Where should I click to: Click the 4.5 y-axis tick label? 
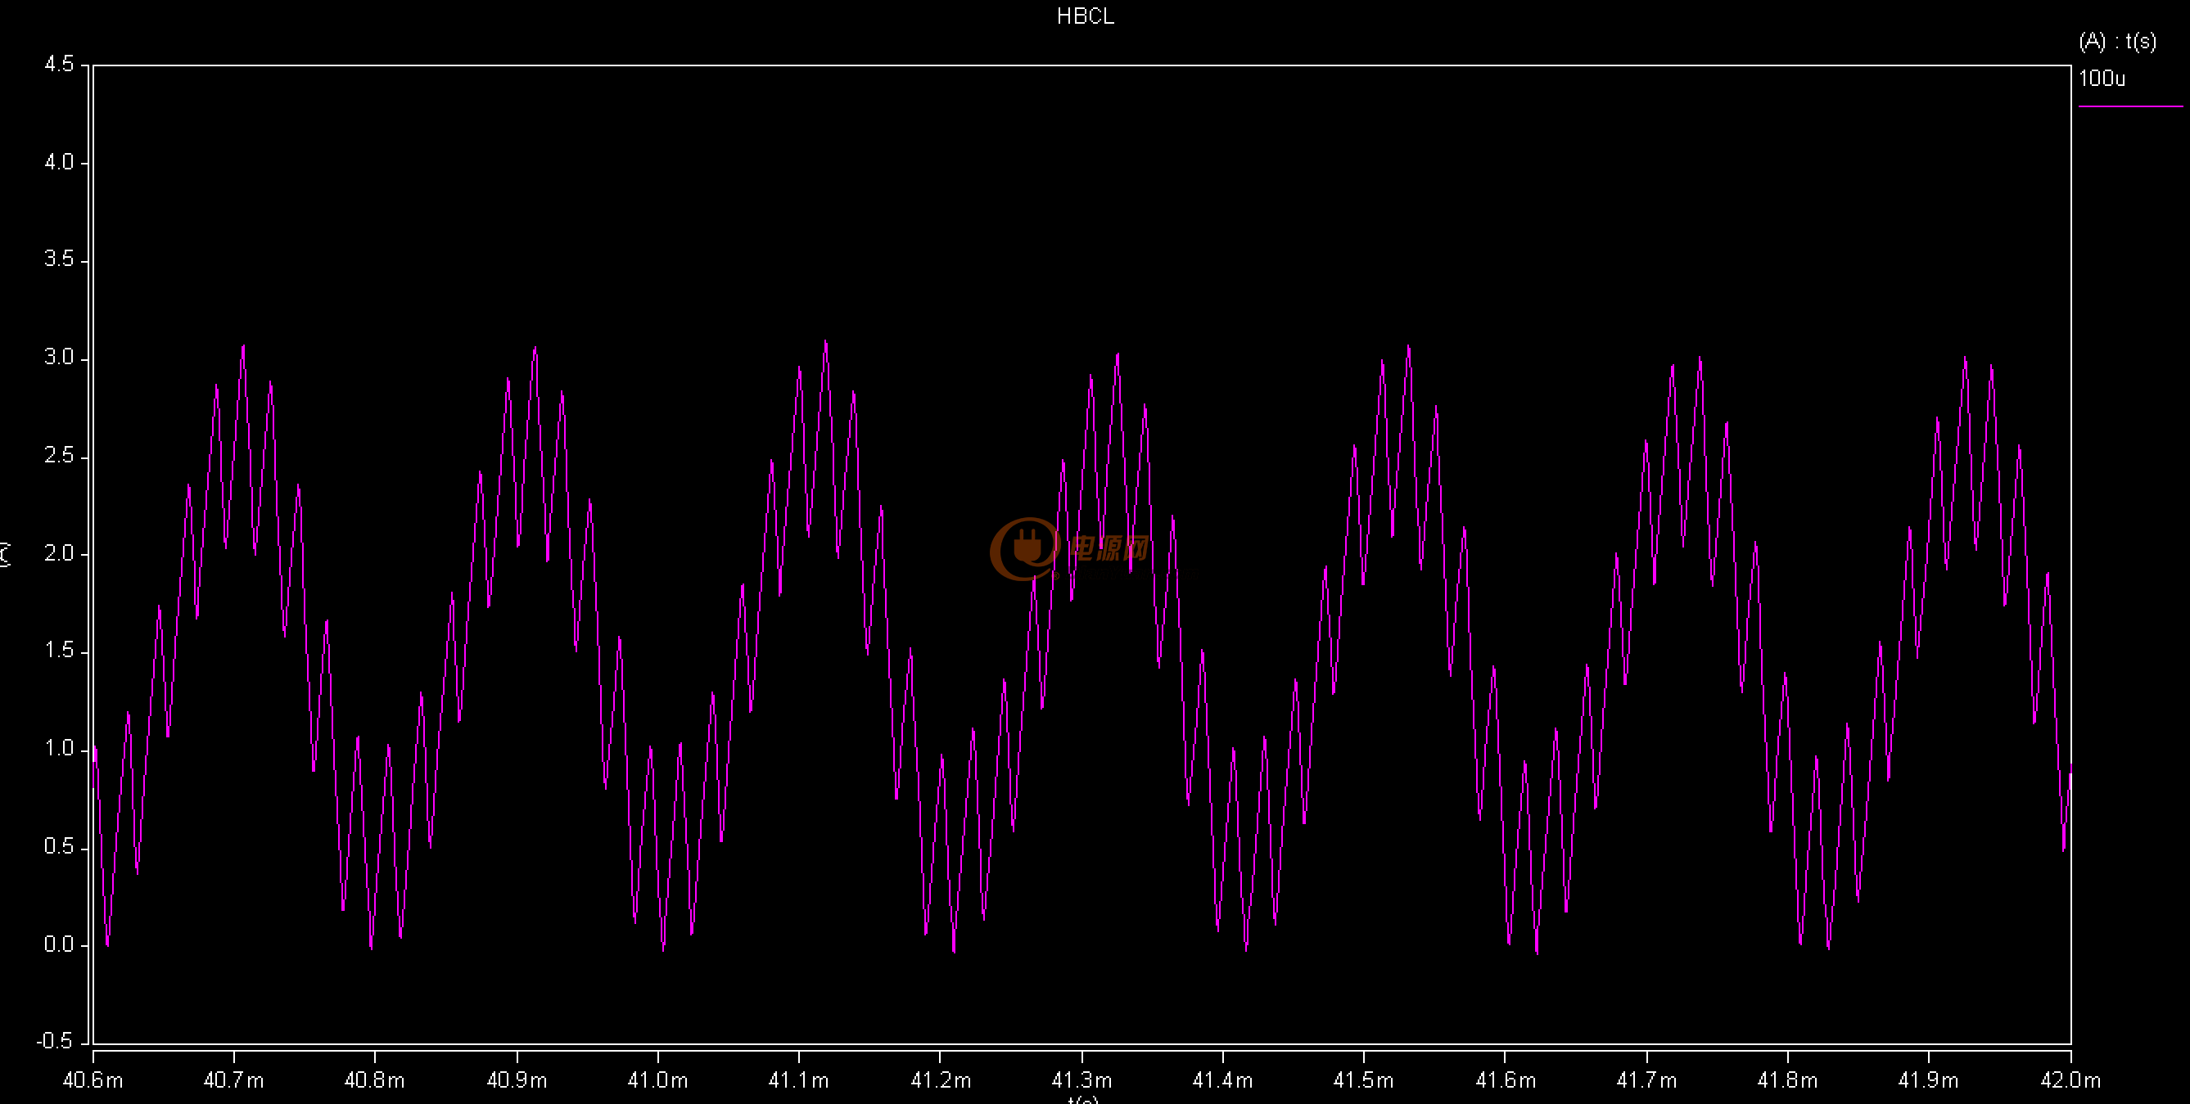click(x=60, y=65)
